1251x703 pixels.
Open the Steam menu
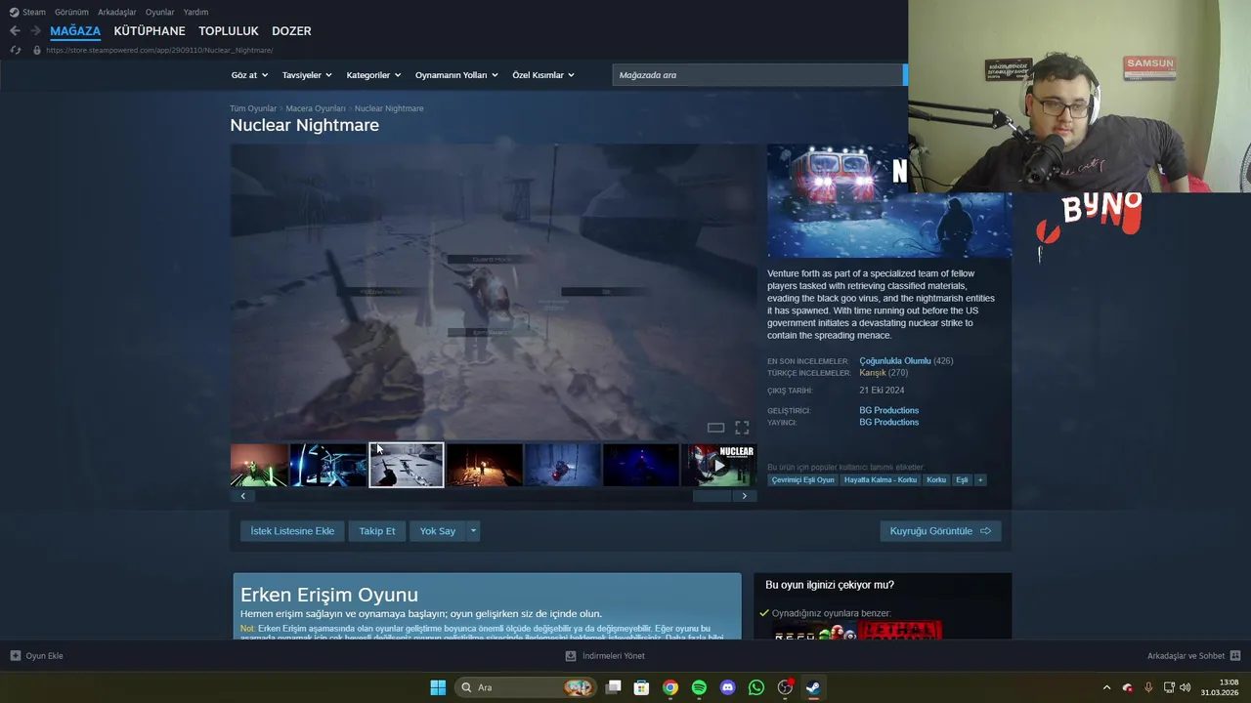[x=27, y=12]
